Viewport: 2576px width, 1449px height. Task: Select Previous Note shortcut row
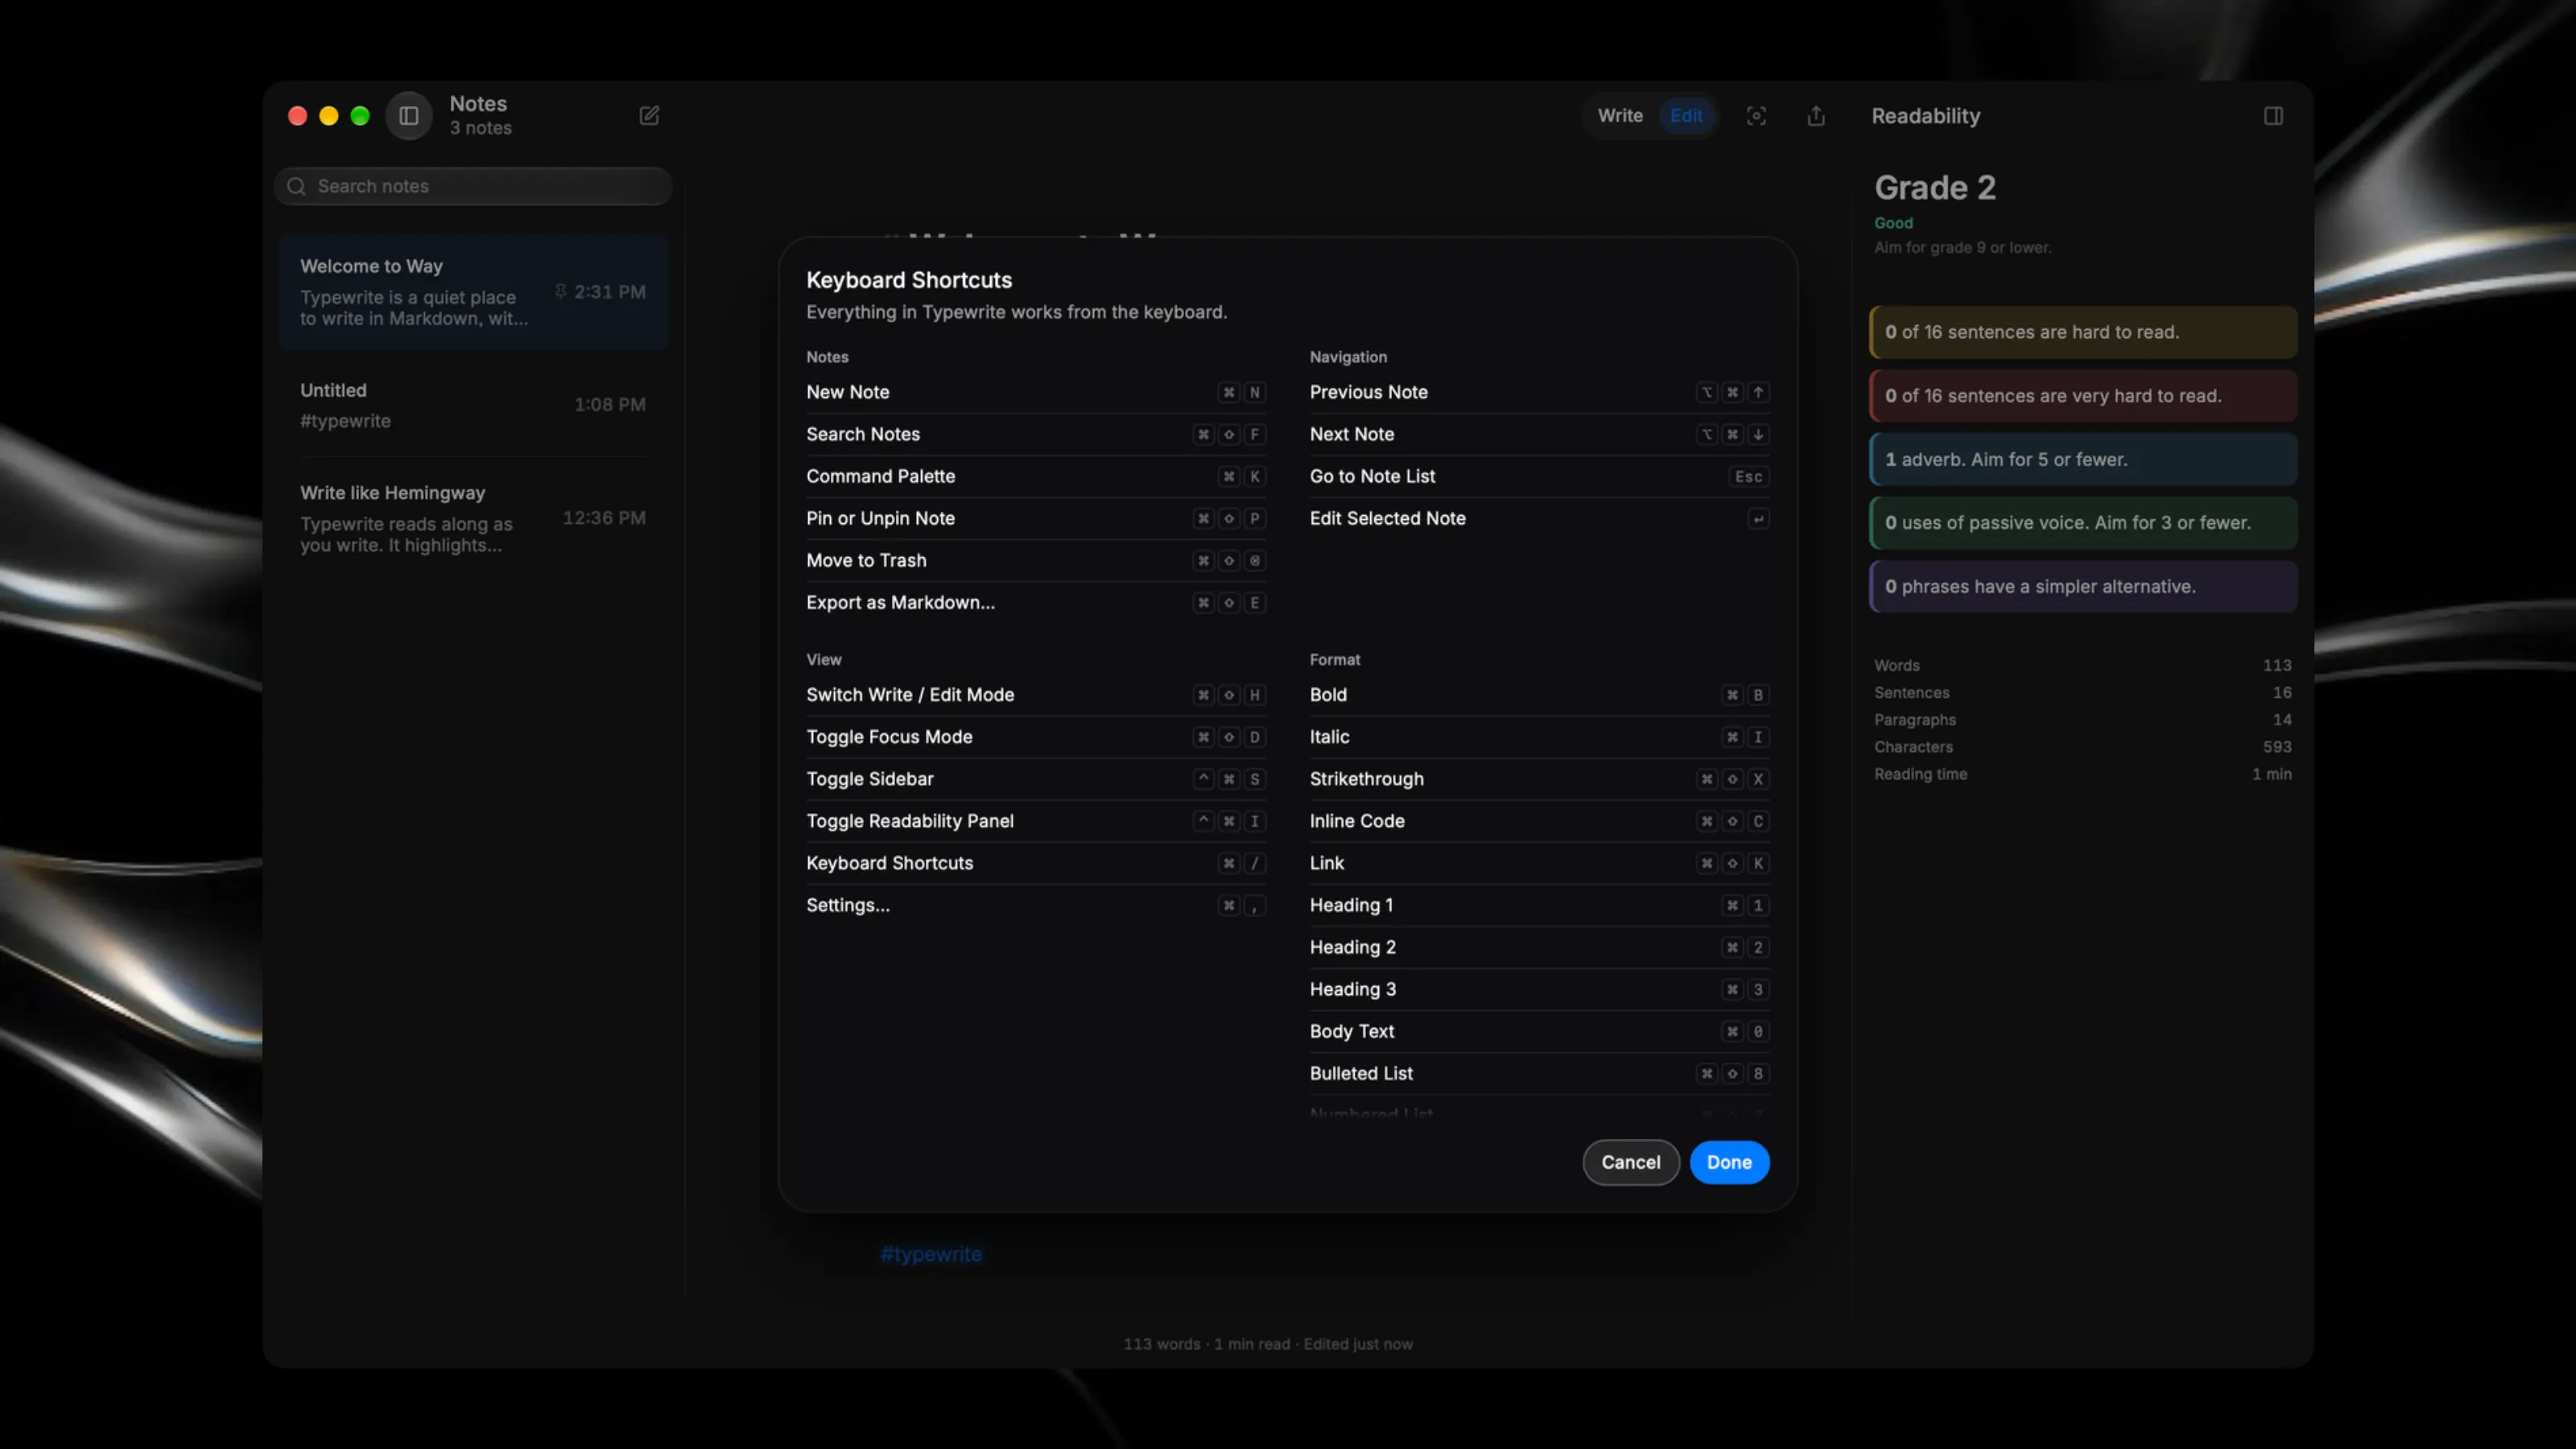point(1539,392)
